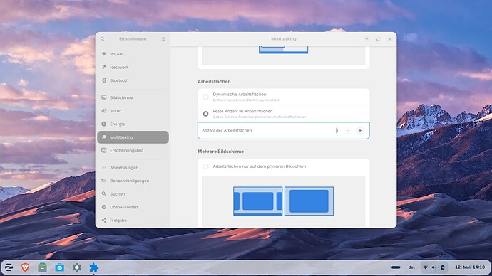Open the volume icon in system tray
Image resolution: width=492 pixels, height=276 pixels.
(434, 267)
